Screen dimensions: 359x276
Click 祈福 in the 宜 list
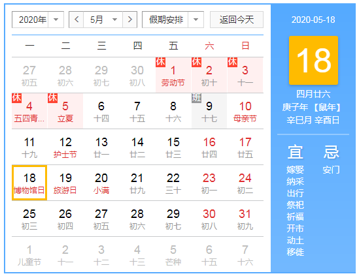(x=295, y=217)
